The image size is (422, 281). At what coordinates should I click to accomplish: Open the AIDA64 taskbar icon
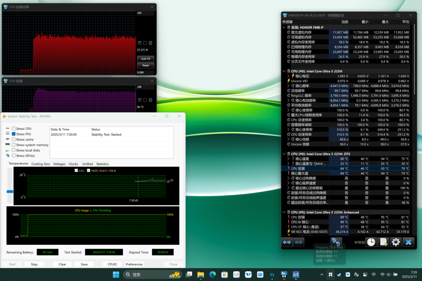click(x=296, y=274)
